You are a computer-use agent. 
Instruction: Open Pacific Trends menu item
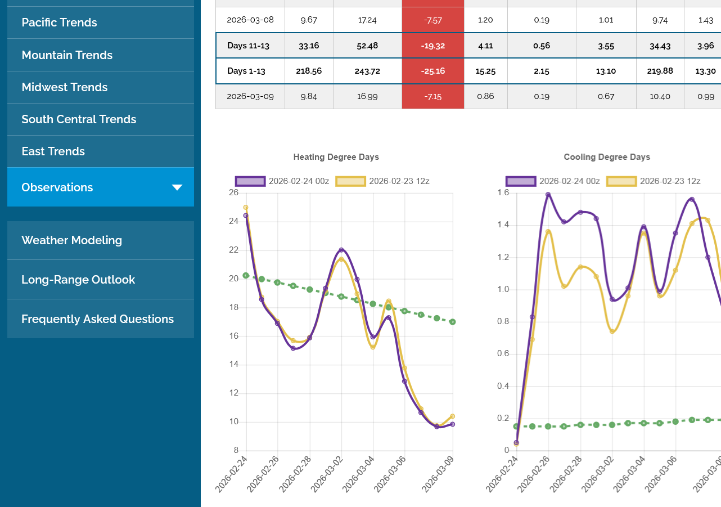(x=59, y=23)
